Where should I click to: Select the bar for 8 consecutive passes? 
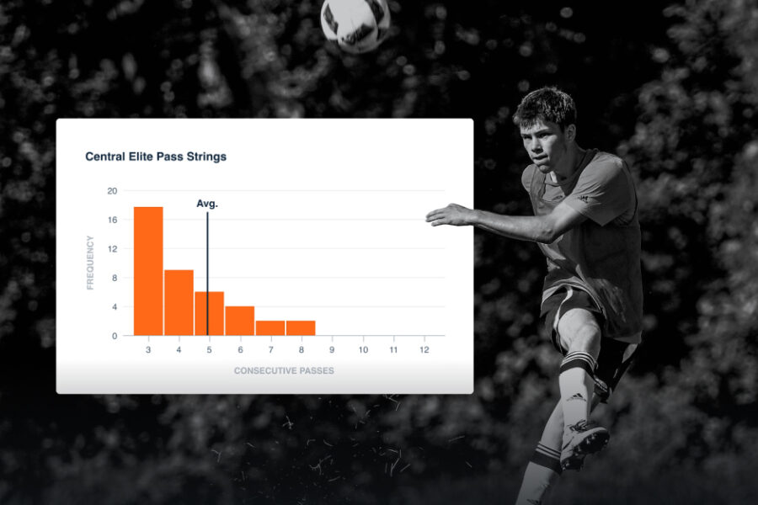pos(301,327)
